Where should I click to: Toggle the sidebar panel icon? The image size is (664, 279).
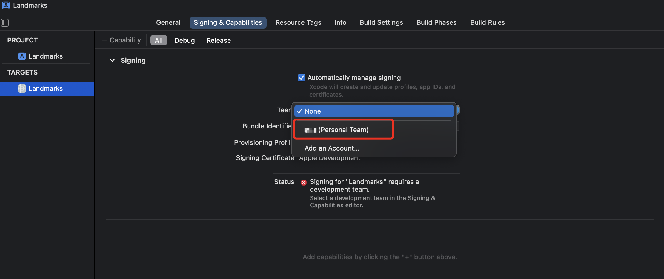(x=5, y=23)
